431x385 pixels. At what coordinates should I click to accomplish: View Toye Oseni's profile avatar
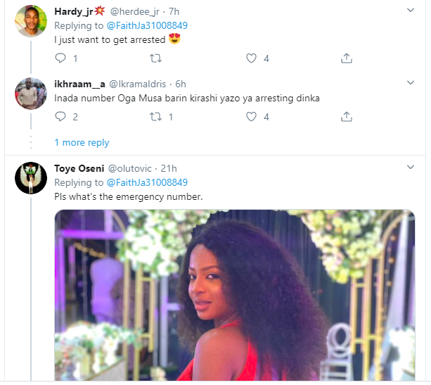(30, 178)
